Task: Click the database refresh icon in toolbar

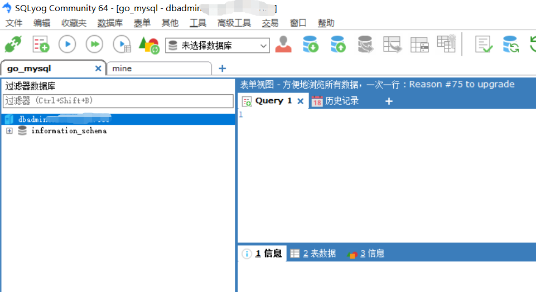Action: pos(511,45)
